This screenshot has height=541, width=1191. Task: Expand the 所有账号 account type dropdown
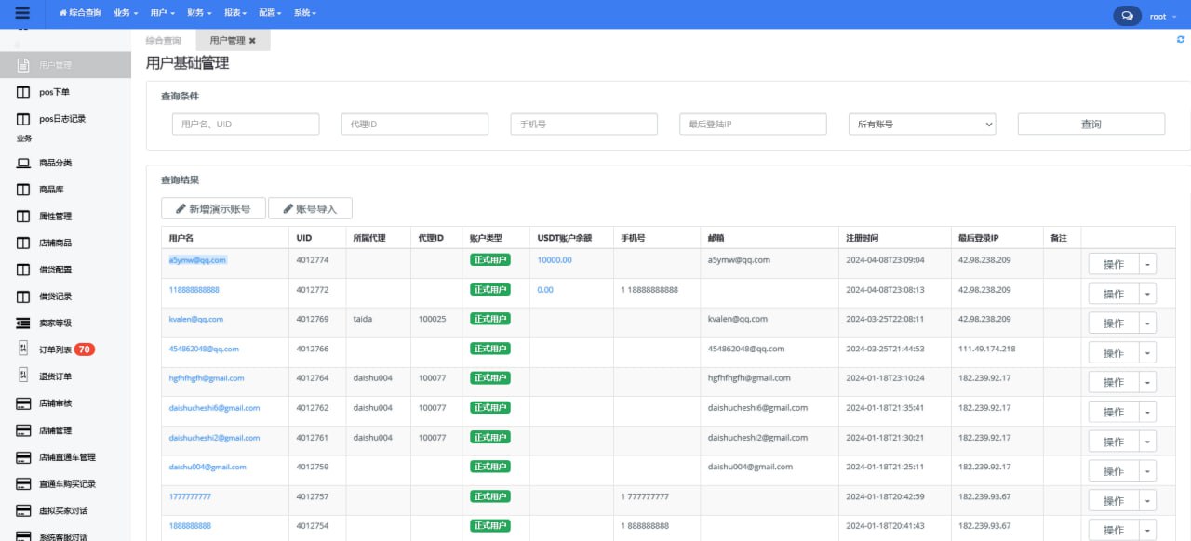[x=921, y=125]
